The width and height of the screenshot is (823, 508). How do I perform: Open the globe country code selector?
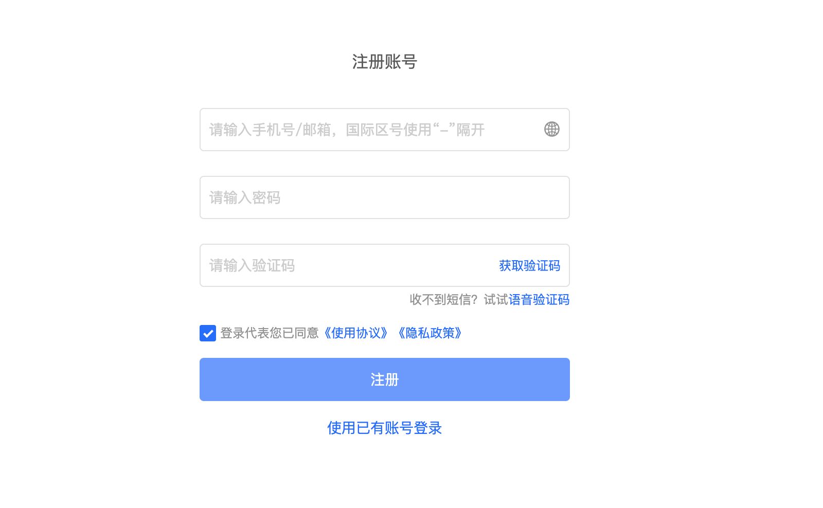551,129
